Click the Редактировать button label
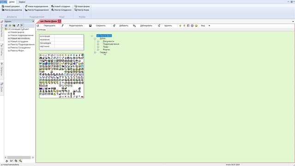The width and height of the screenshot is (295, 166). pos(76,26)
